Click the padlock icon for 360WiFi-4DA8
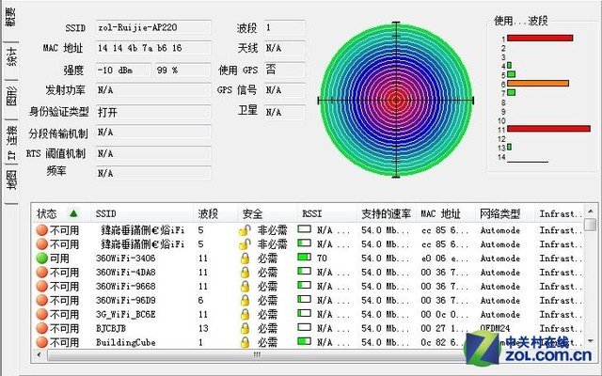The image size is (602, 376). pos(245,273)
